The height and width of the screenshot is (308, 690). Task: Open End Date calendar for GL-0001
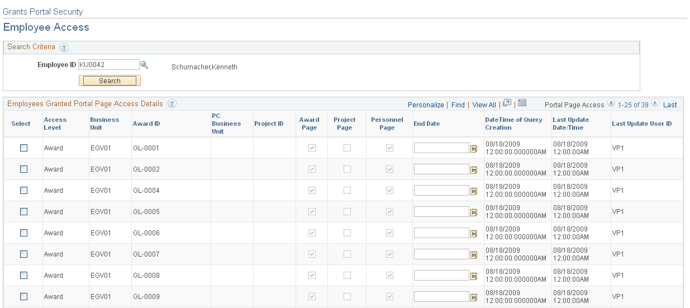click(x=474, y=149)
